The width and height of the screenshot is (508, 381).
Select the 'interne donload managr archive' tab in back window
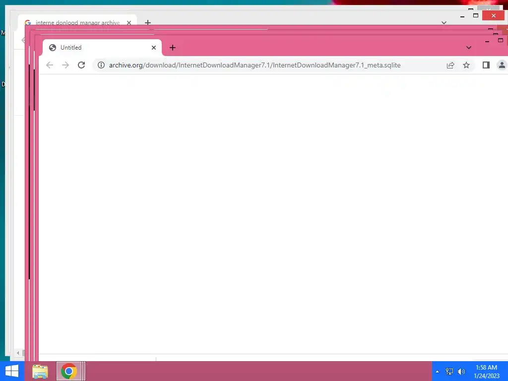(x=77, y=20)
